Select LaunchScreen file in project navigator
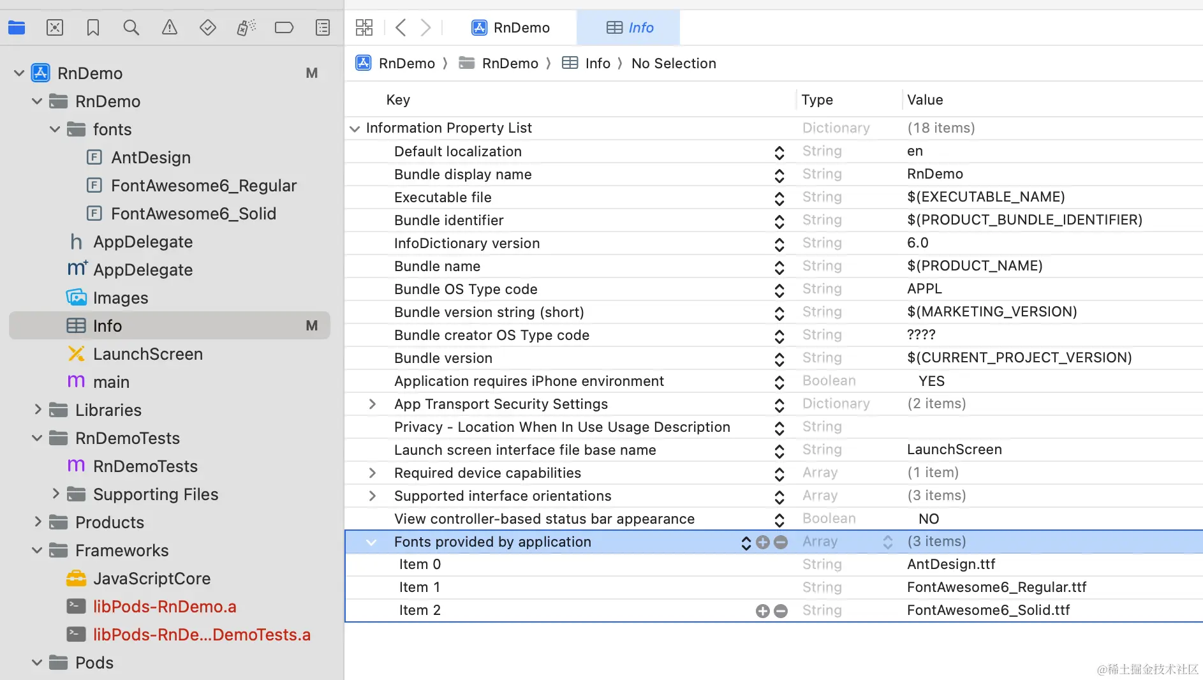This screenshot has height=680, width=1203. (x=147, y=354)
